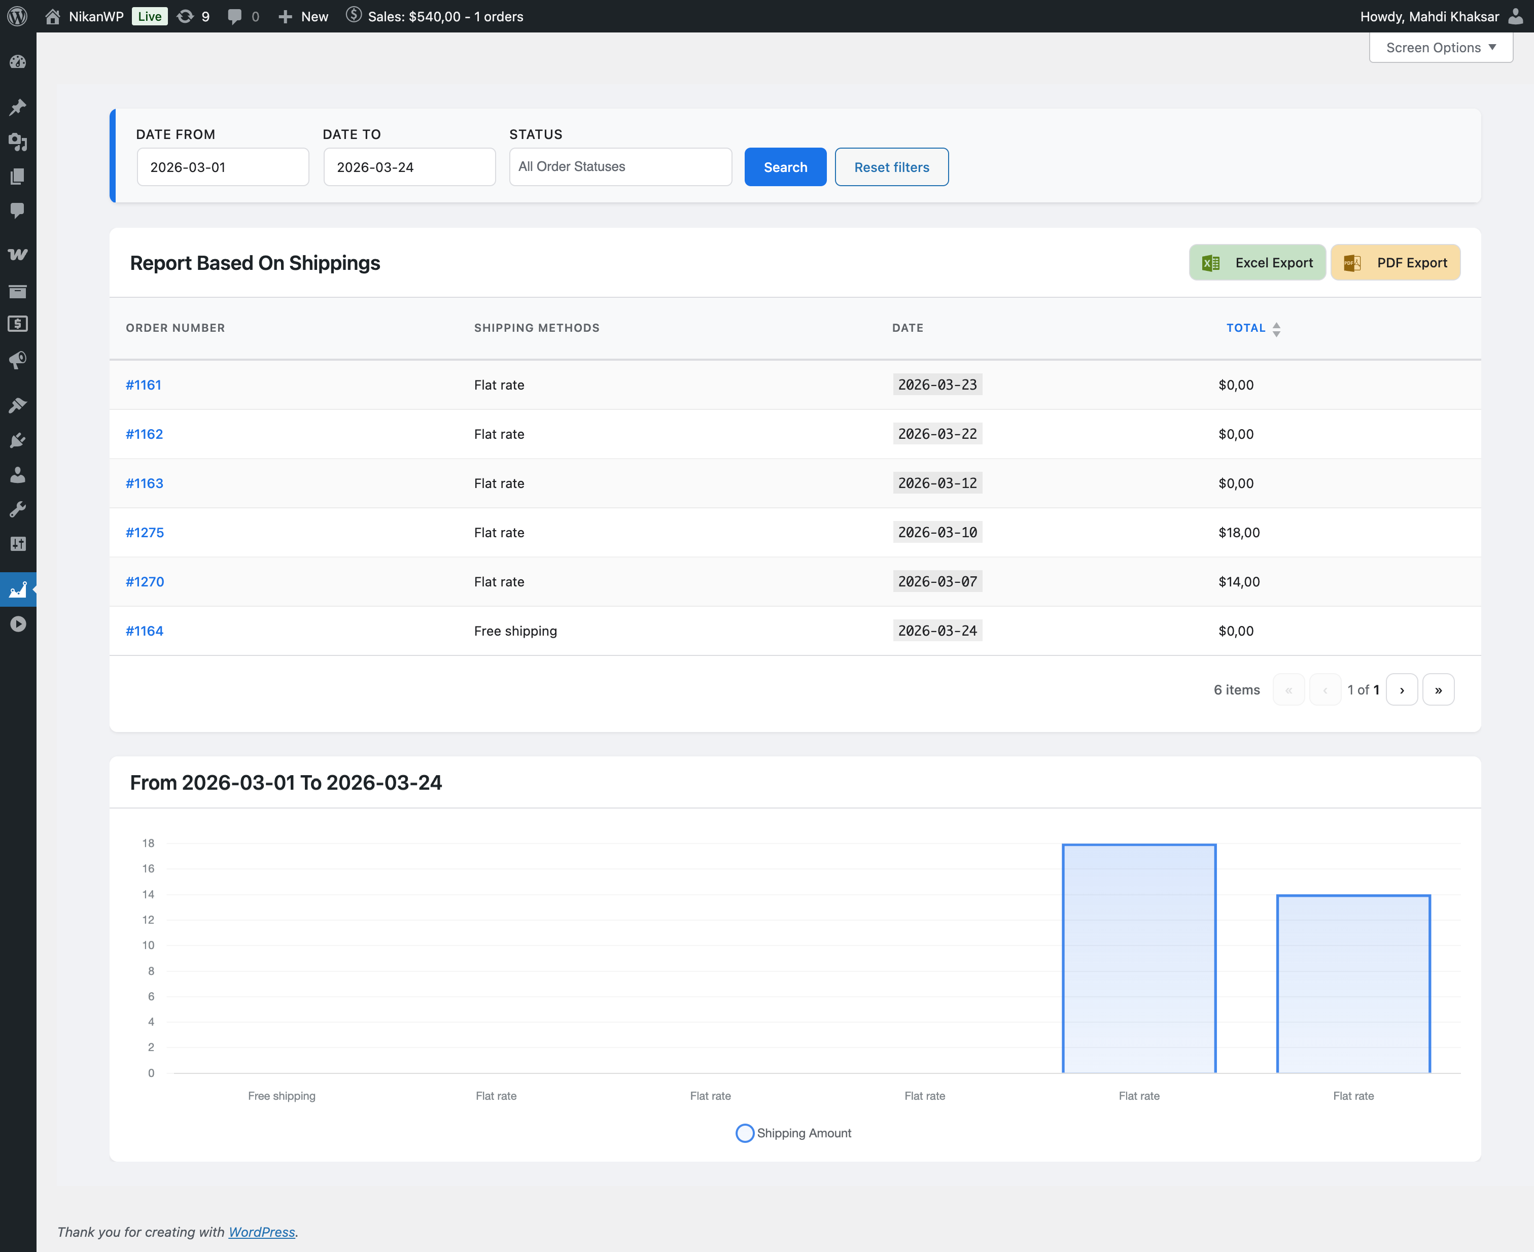Open Products archive box icon
This screenshot has height=1252, width=1534.
click(x=17, y=291)
